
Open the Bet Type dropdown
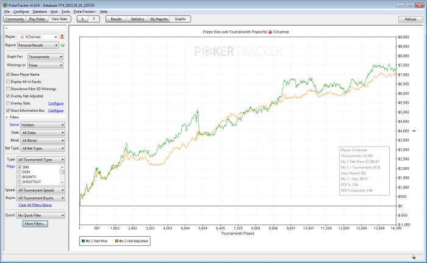(43, 148)
